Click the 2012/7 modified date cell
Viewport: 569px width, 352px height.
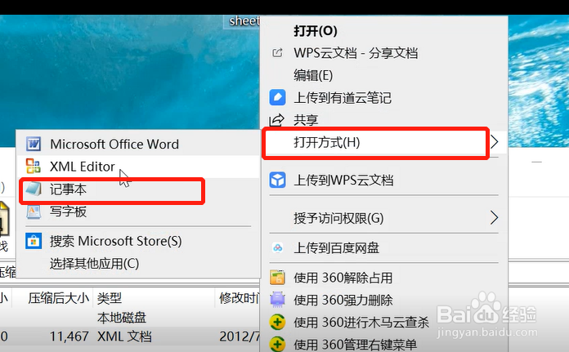(240, 336)
